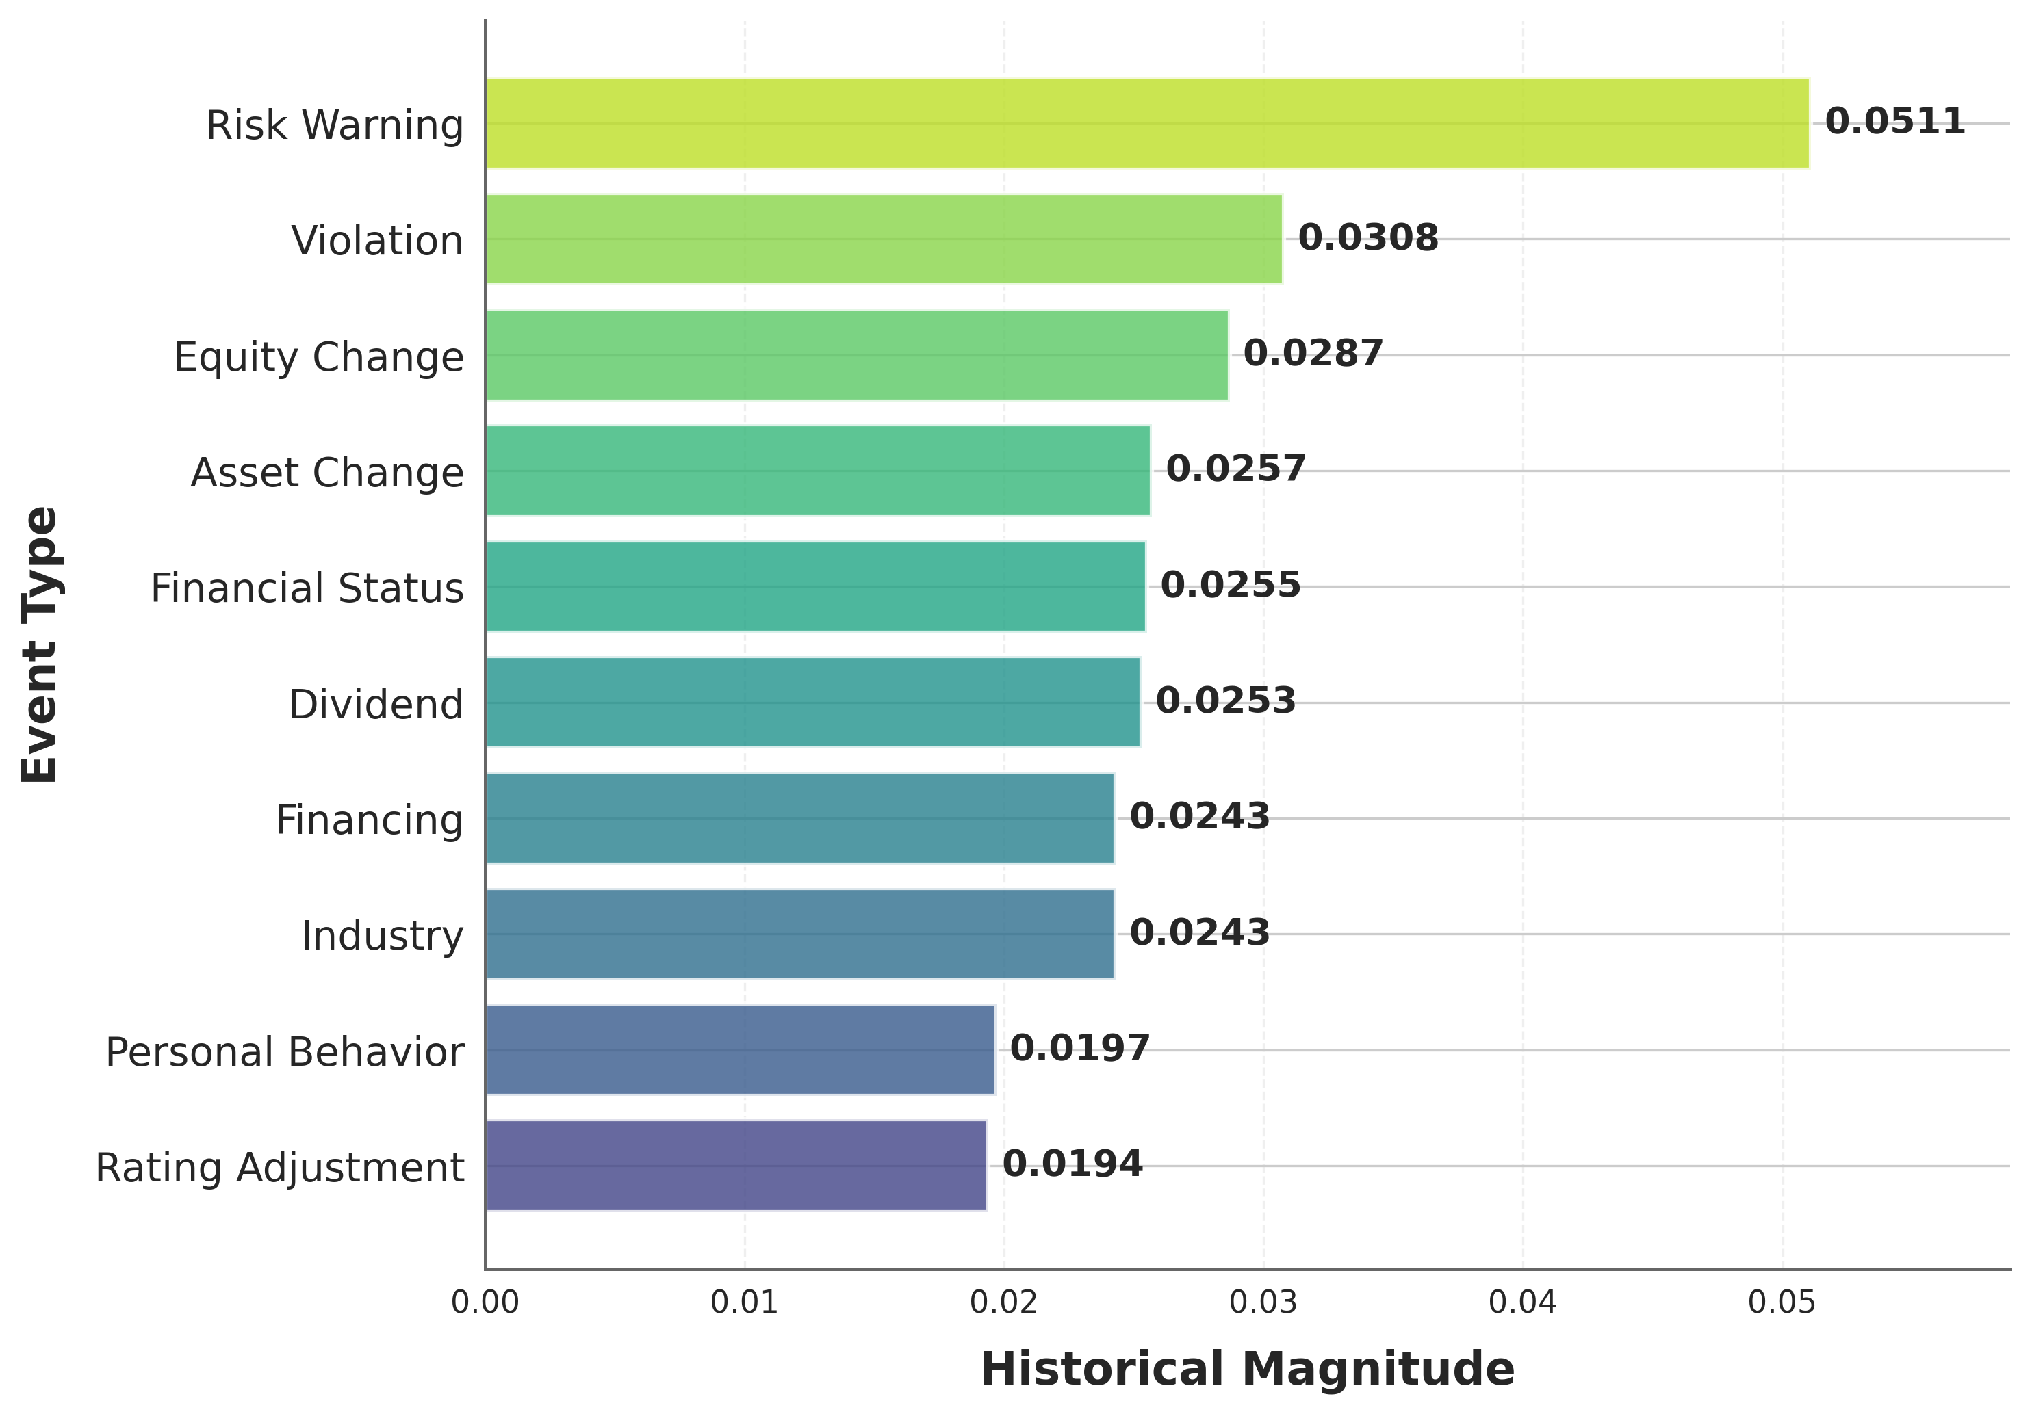The height and width of the screenshot is (1414, 2030).
Task: Select the Equity Change bar
Action: click(x=857, y=354)
